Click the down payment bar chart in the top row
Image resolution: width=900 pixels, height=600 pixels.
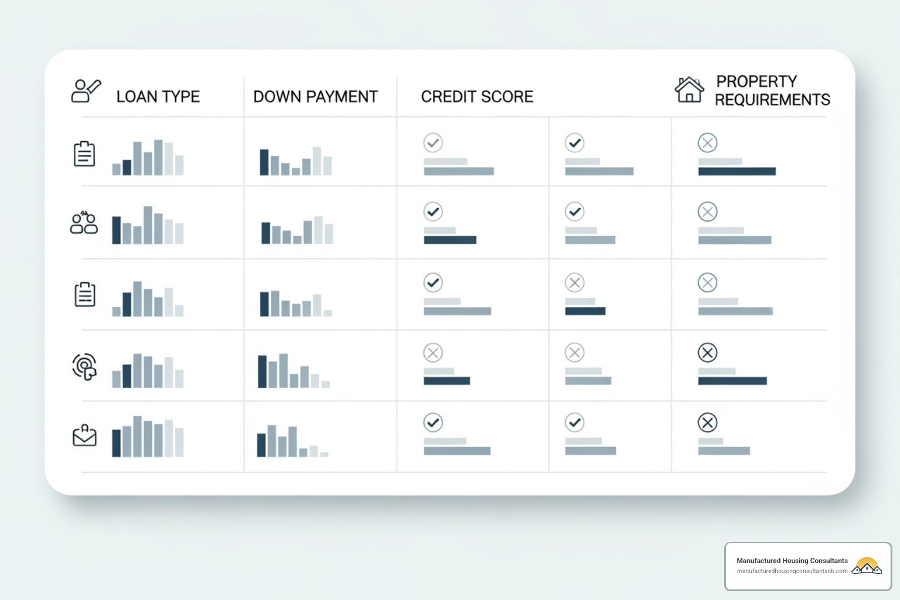(x=296, y=161)
